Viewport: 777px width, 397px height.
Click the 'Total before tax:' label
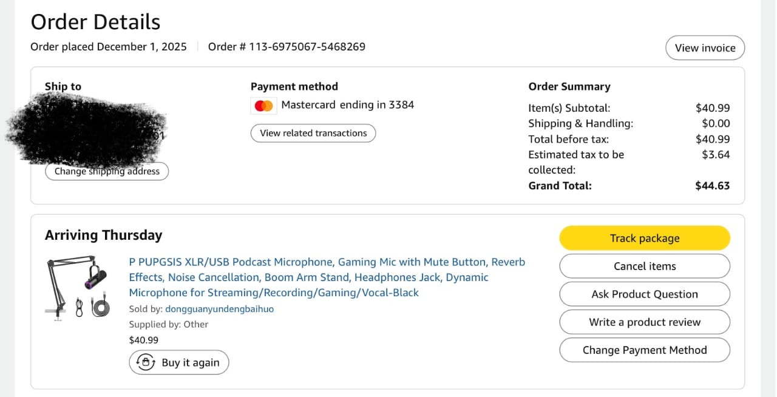568,139
